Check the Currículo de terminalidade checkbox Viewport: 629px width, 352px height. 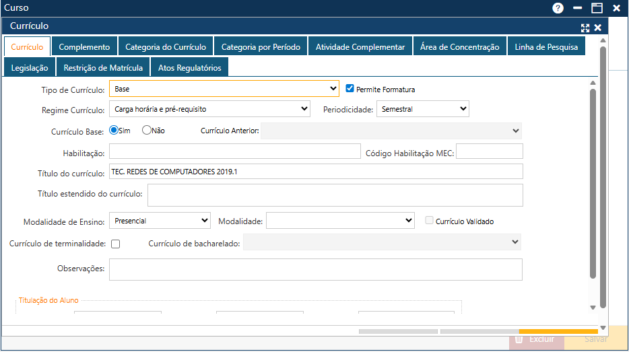(116, 244)
